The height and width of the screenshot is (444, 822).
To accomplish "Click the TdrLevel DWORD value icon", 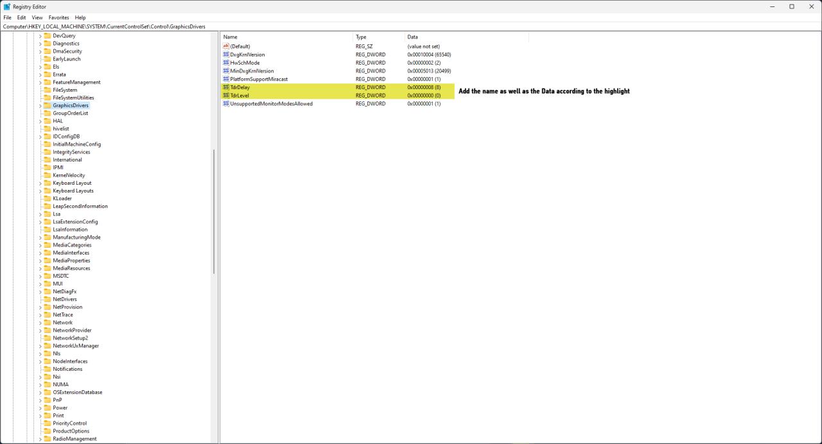I will (226, 96).
